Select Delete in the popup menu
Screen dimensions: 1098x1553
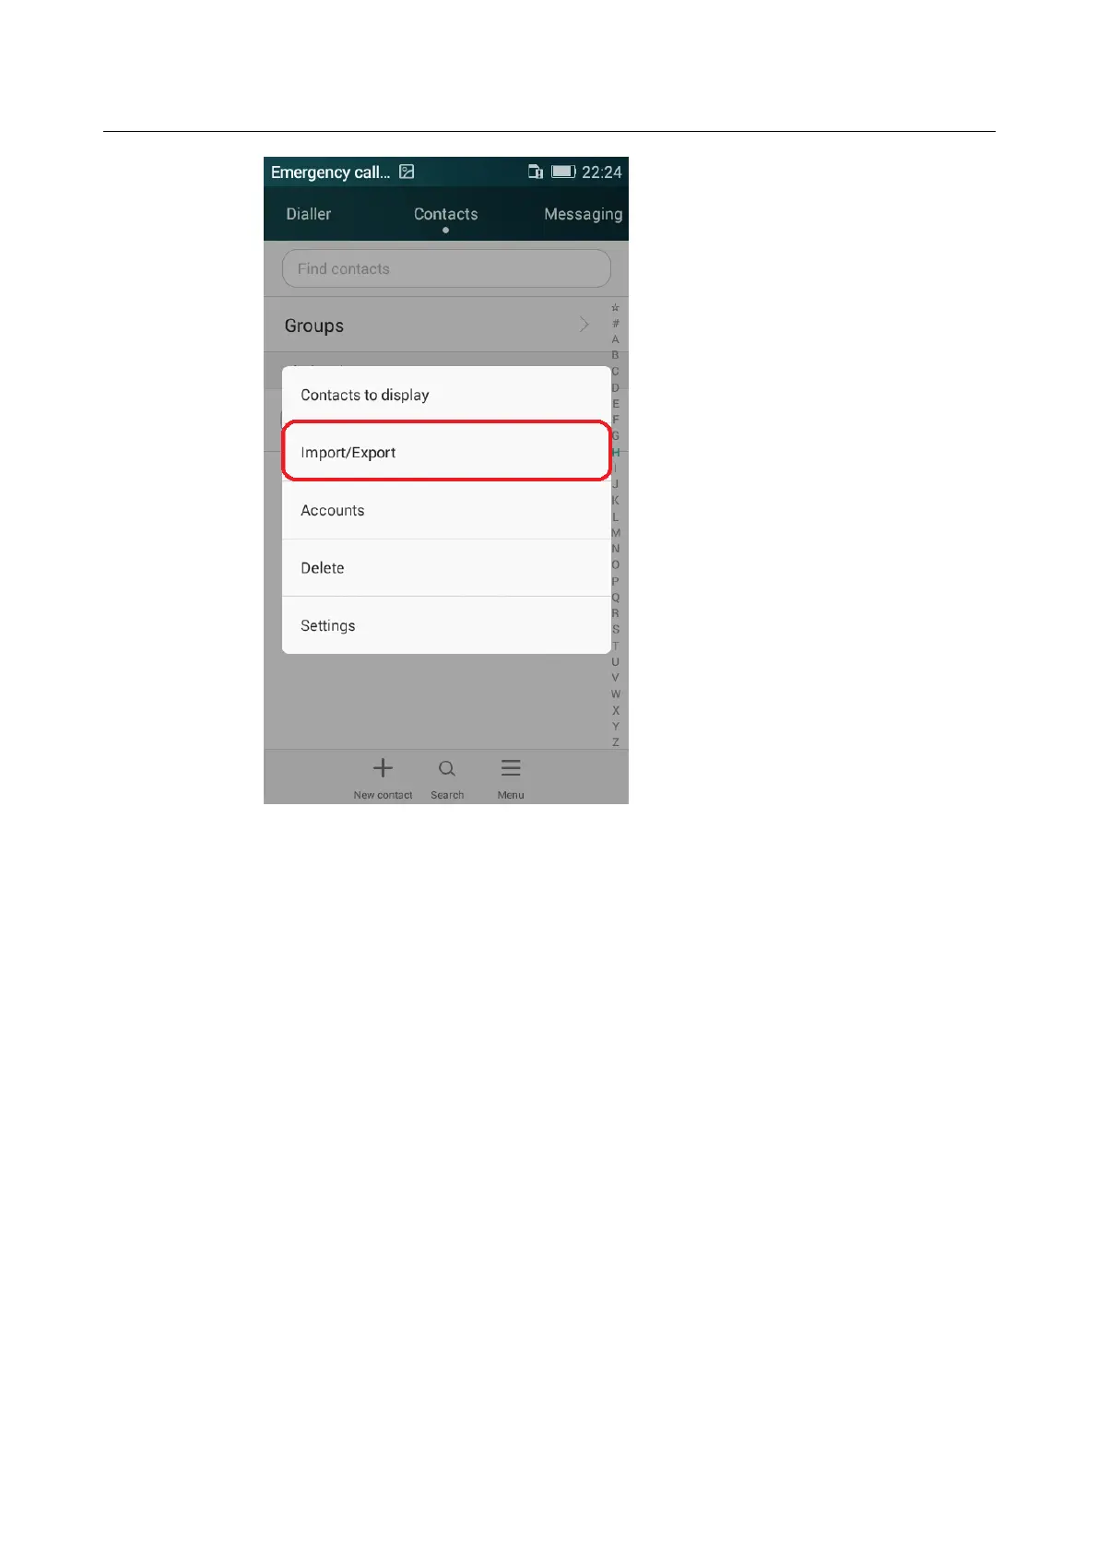click(446, 568)
